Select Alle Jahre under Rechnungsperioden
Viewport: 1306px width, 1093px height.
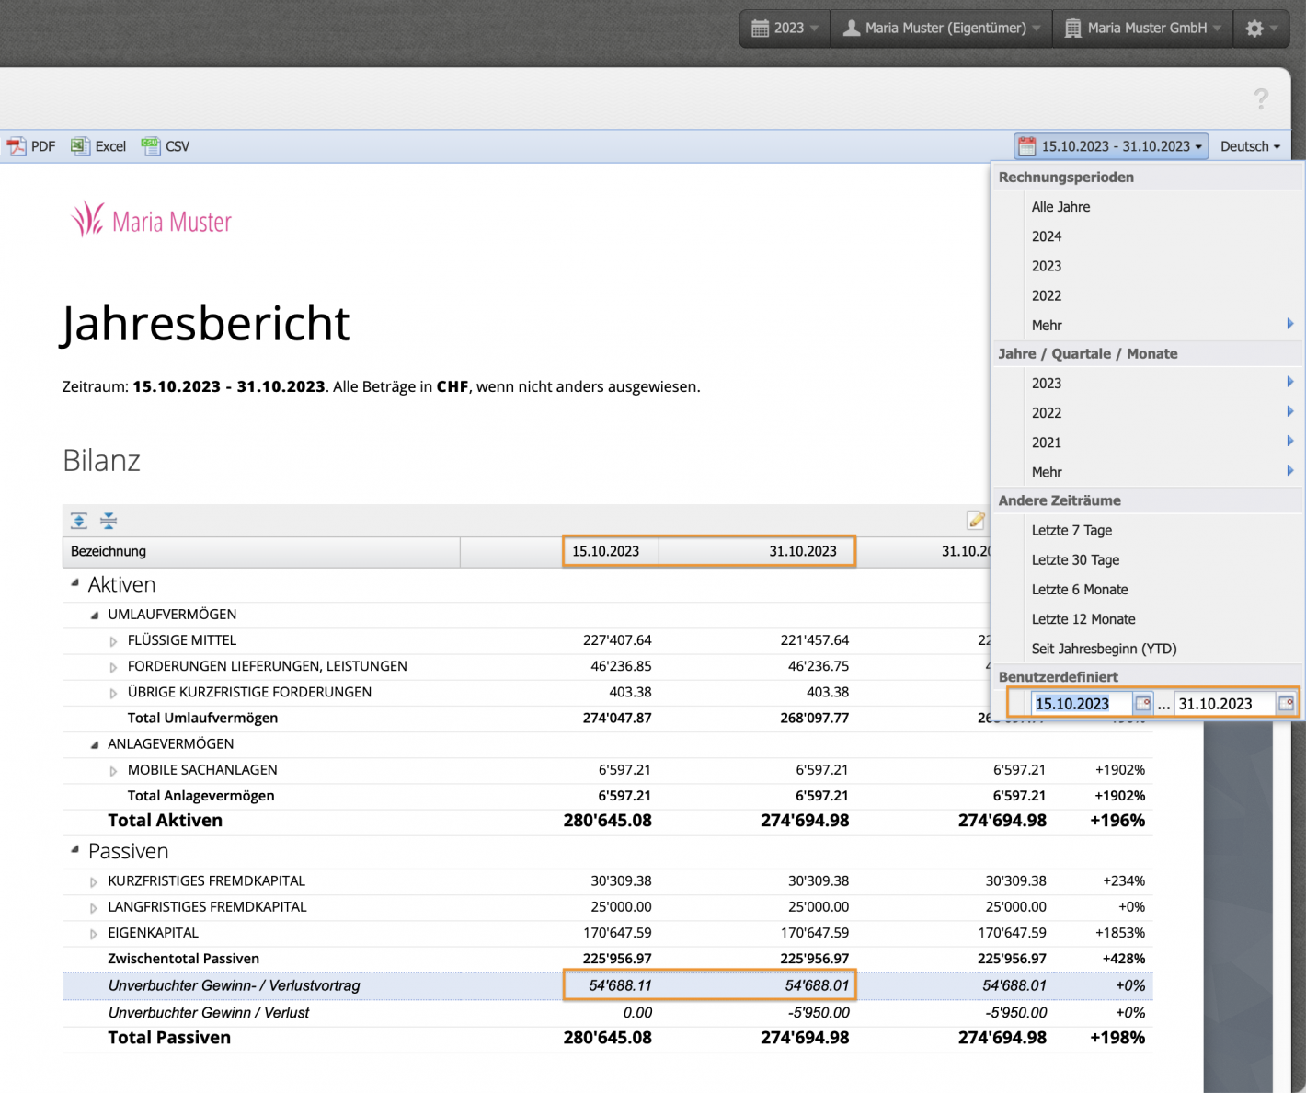pyautogui.click(x=1060, y=206)
